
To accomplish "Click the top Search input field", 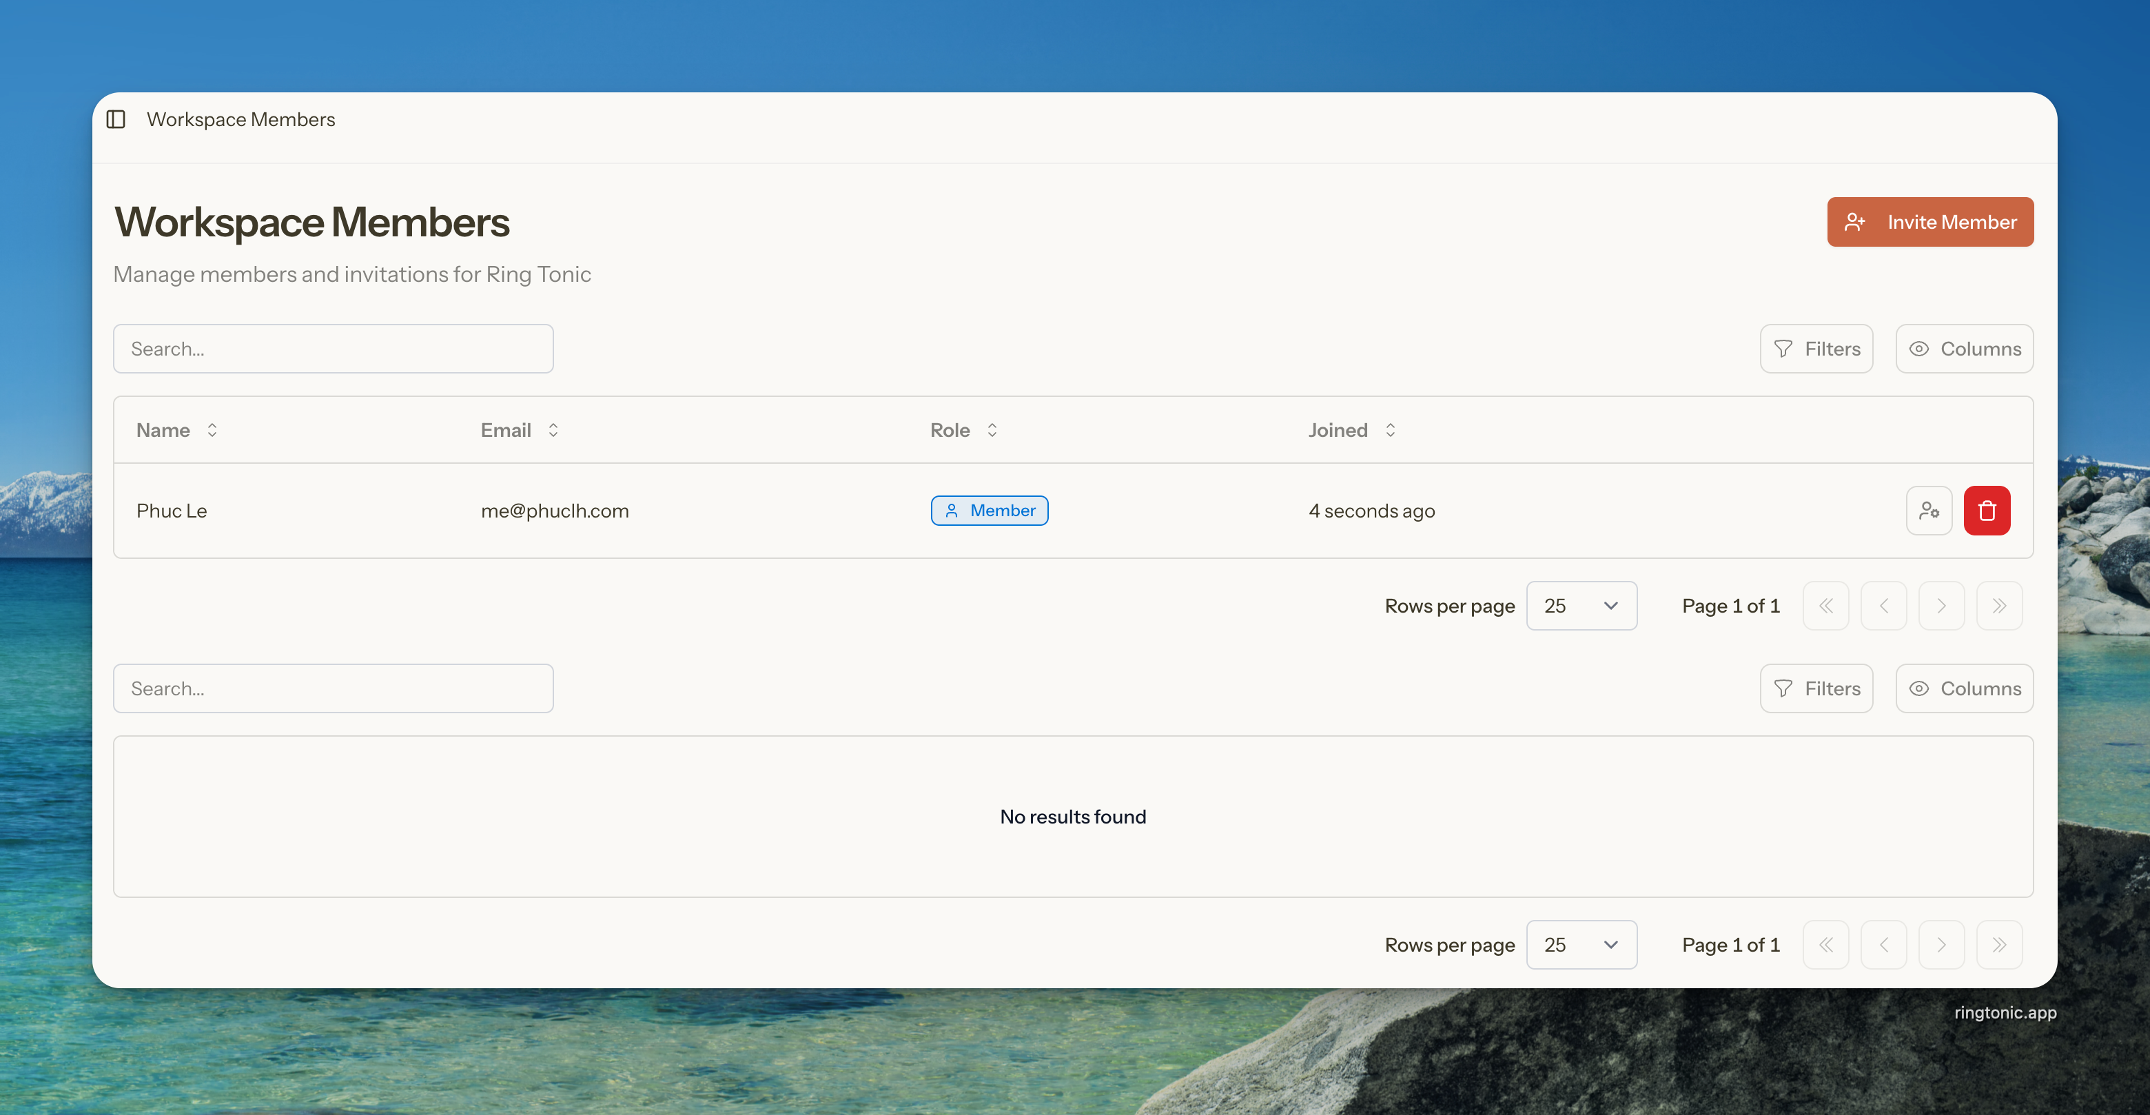I will tap(333, 349).
